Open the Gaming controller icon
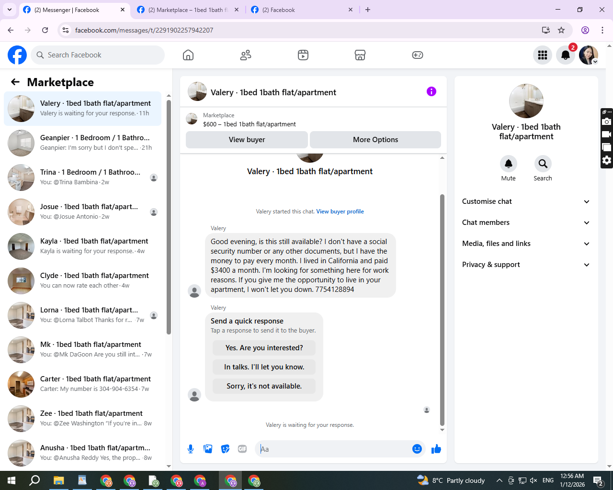 point(418,55)
